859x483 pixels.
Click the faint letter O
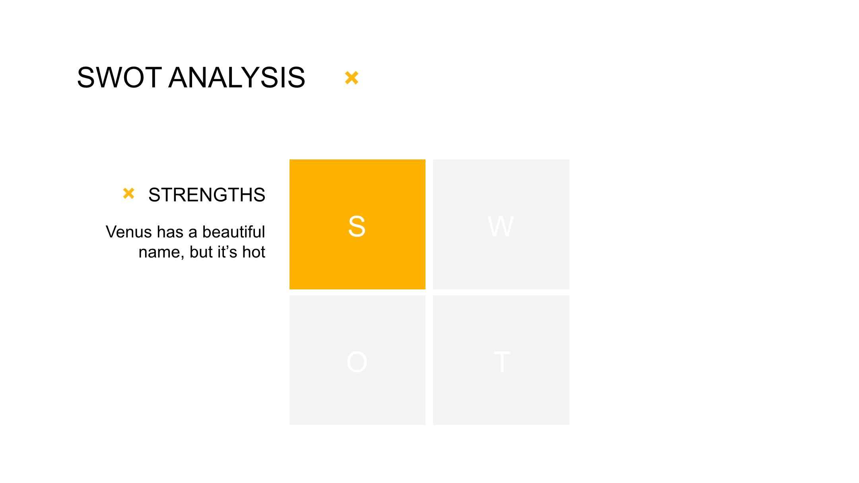[x=357, y=362]
